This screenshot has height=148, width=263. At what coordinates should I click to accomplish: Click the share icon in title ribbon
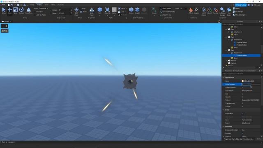tap(251, 5)
